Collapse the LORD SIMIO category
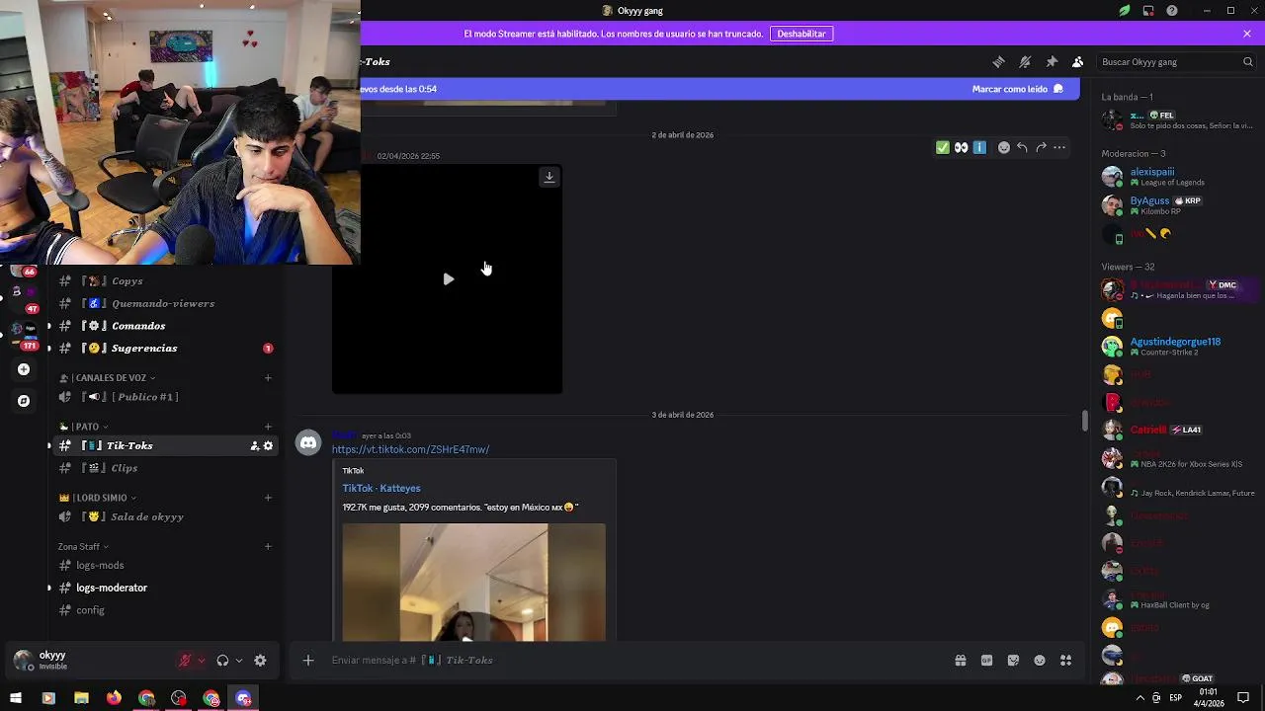This screenshot has height=711, width=1265. pyautogui.click(x=98, y=498)
